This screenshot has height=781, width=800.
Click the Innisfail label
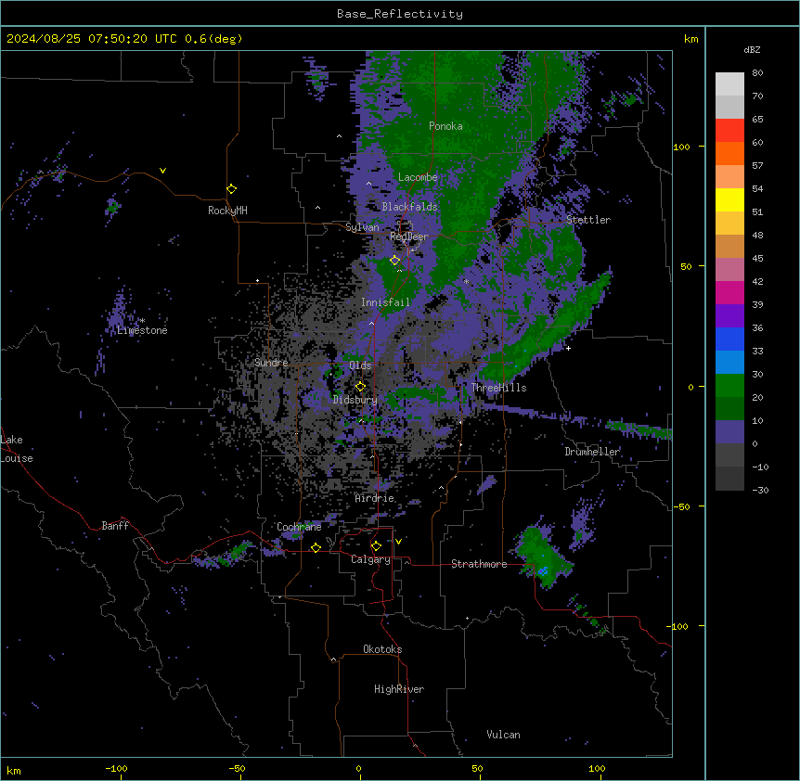point(385,302)
